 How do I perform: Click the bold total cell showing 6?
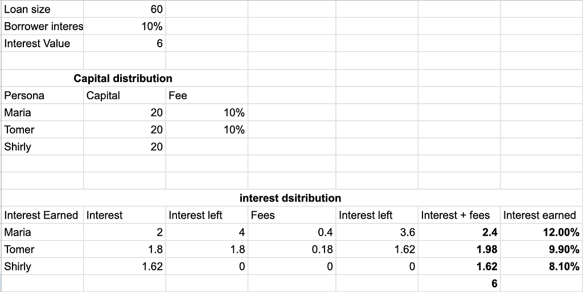click(459, 283)
